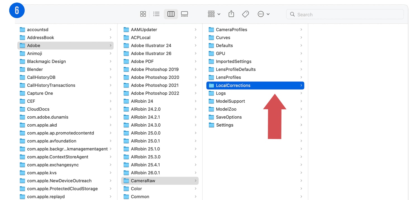Click the Search field
Image resolution: width=419 pixels, height=200 pixels.
tap(345, 14)
